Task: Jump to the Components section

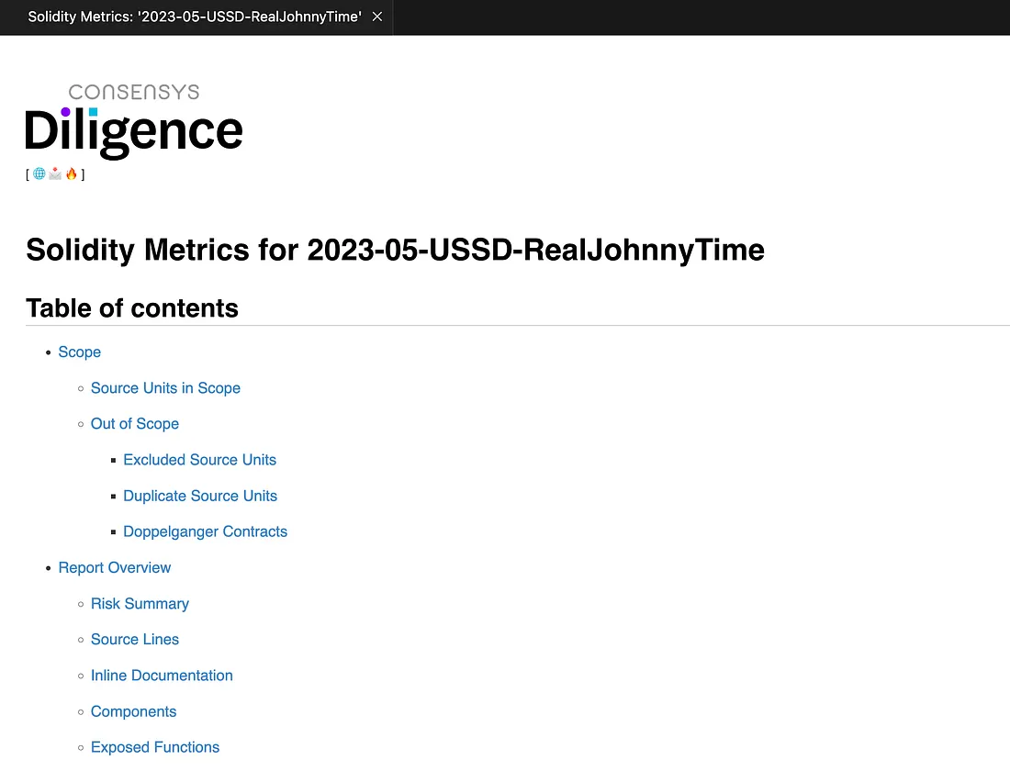Action: tap(133, 711)
